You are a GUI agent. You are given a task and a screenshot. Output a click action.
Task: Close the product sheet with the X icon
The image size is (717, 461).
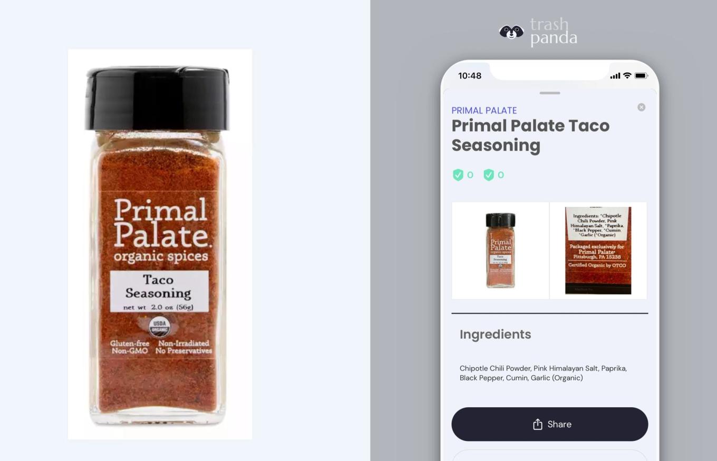(641, 107)
